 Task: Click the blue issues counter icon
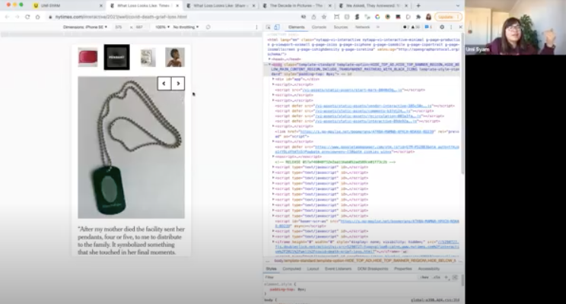[428, 27]
